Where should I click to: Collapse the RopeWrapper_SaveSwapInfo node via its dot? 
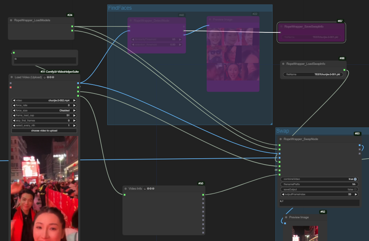pos(281,26)
